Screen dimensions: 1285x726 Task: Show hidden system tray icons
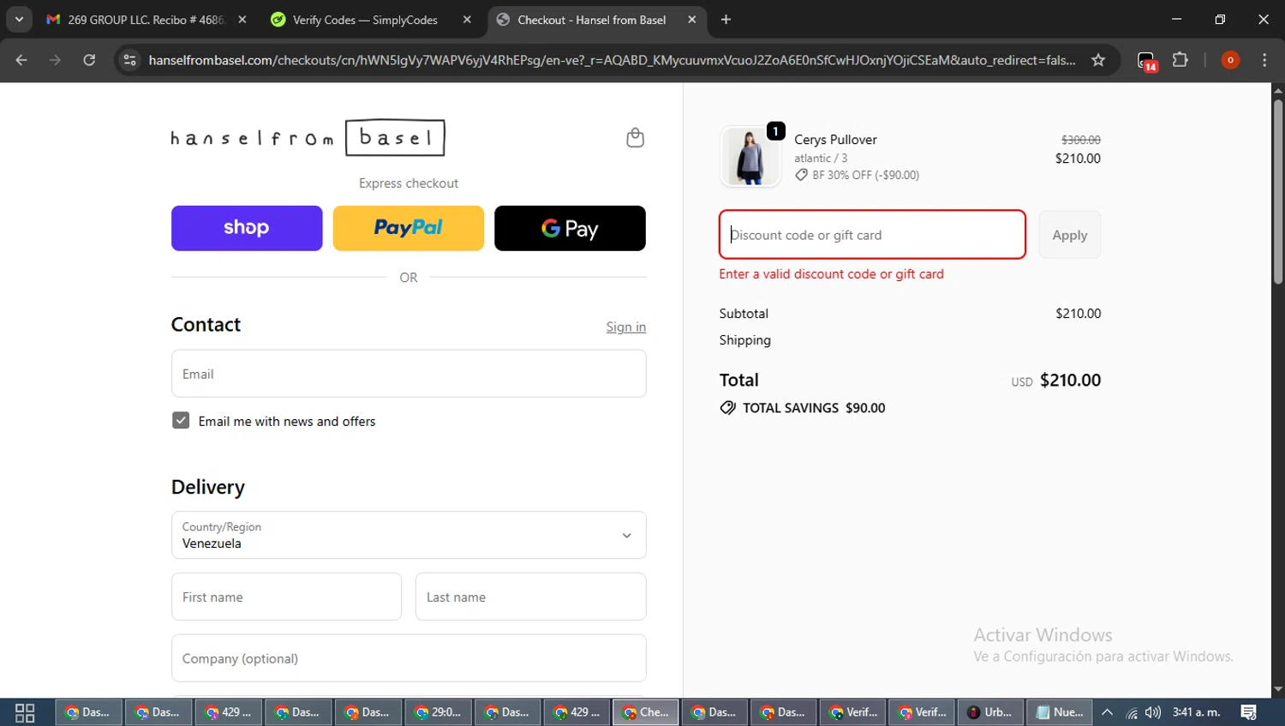(1107, 712)
